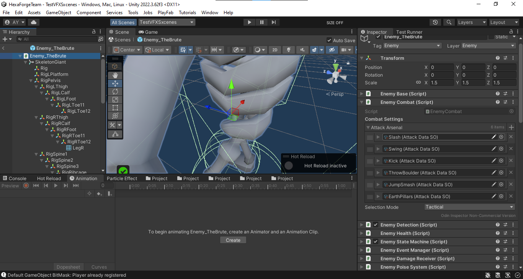Toggle the scene view gizmo lock
The image size is (523, 279).
click(348, 63)
